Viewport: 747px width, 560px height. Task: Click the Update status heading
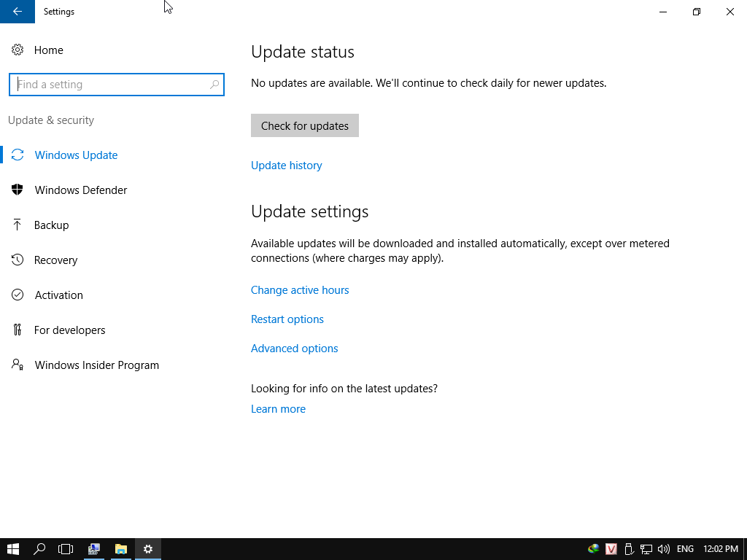click(x=303, y=52)
